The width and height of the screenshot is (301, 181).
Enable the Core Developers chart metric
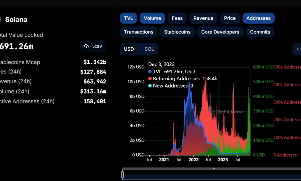220,32
